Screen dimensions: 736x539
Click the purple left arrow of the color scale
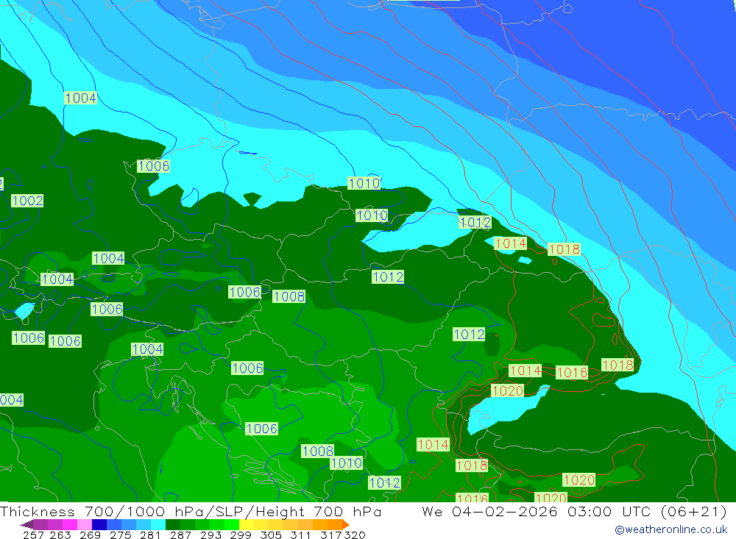(26, 524)
